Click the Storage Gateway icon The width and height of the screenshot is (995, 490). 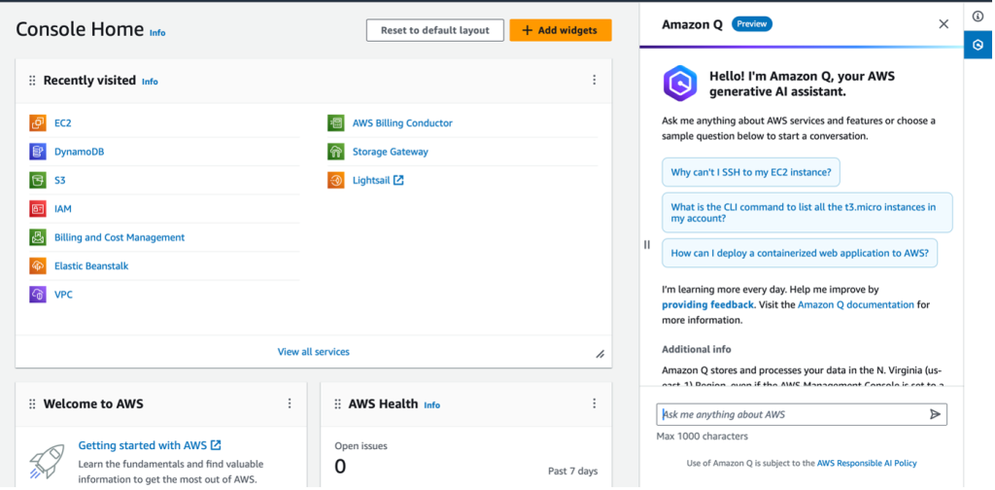(335, 152)
